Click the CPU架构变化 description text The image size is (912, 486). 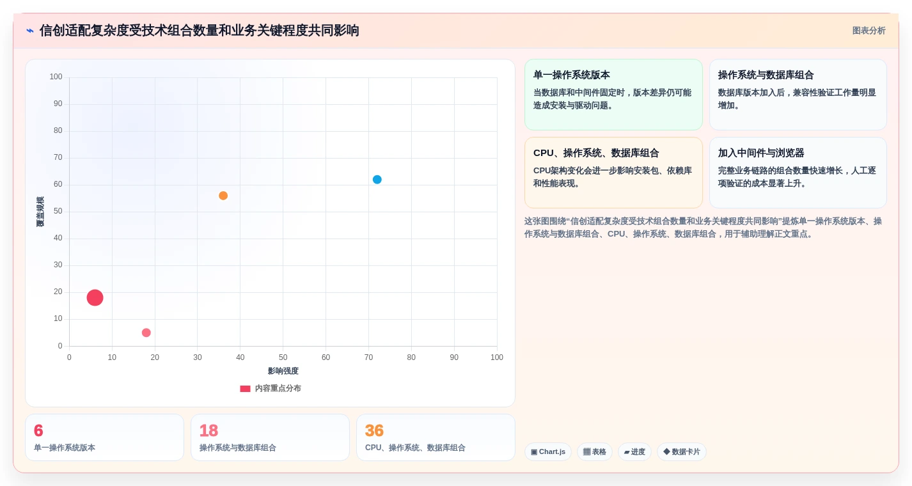pos(613,177)
